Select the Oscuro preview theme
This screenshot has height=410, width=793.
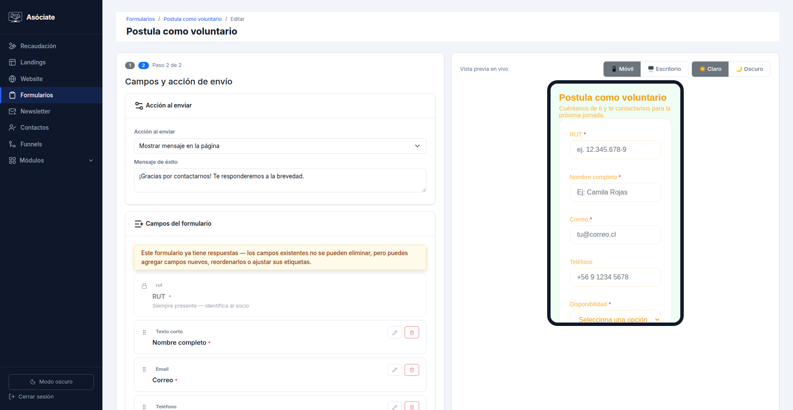(x=749, y=69)
